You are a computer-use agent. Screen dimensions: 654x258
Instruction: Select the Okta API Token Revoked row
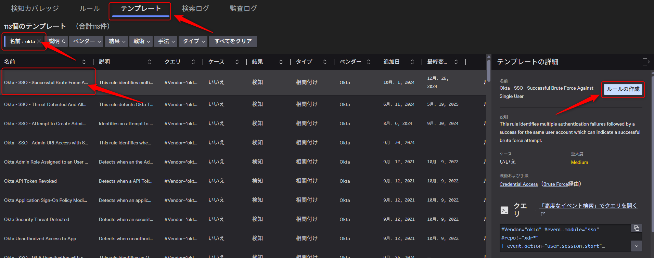pyautogui.click(x=30, y=181)
